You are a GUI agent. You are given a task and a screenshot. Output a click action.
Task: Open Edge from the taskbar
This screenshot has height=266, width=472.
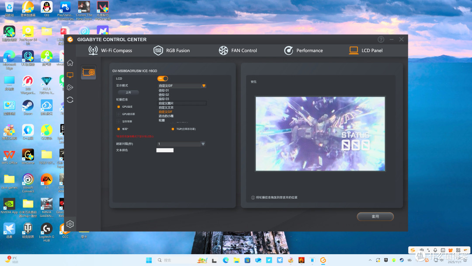[x=226, y=260]
